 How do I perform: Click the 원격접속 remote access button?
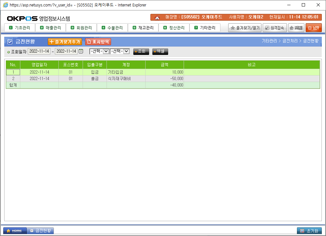(274, 28)
